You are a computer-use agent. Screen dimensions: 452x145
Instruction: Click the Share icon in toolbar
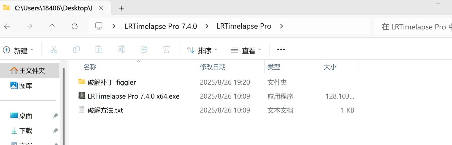144,50
